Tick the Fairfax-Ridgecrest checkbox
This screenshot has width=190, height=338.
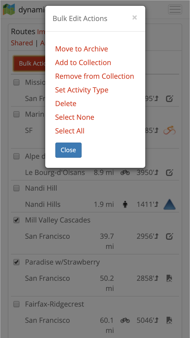pyautogui.click(x=16, y=304)
